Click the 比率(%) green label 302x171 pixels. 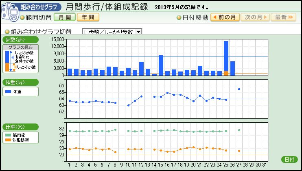point(20,127)
